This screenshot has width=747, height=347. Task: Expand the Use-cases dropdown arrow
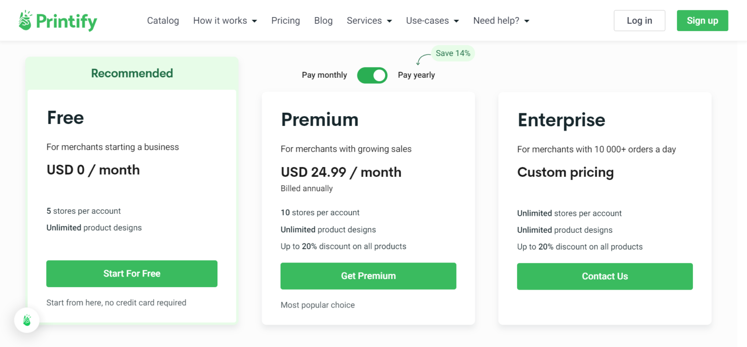(x=456, y=21)
